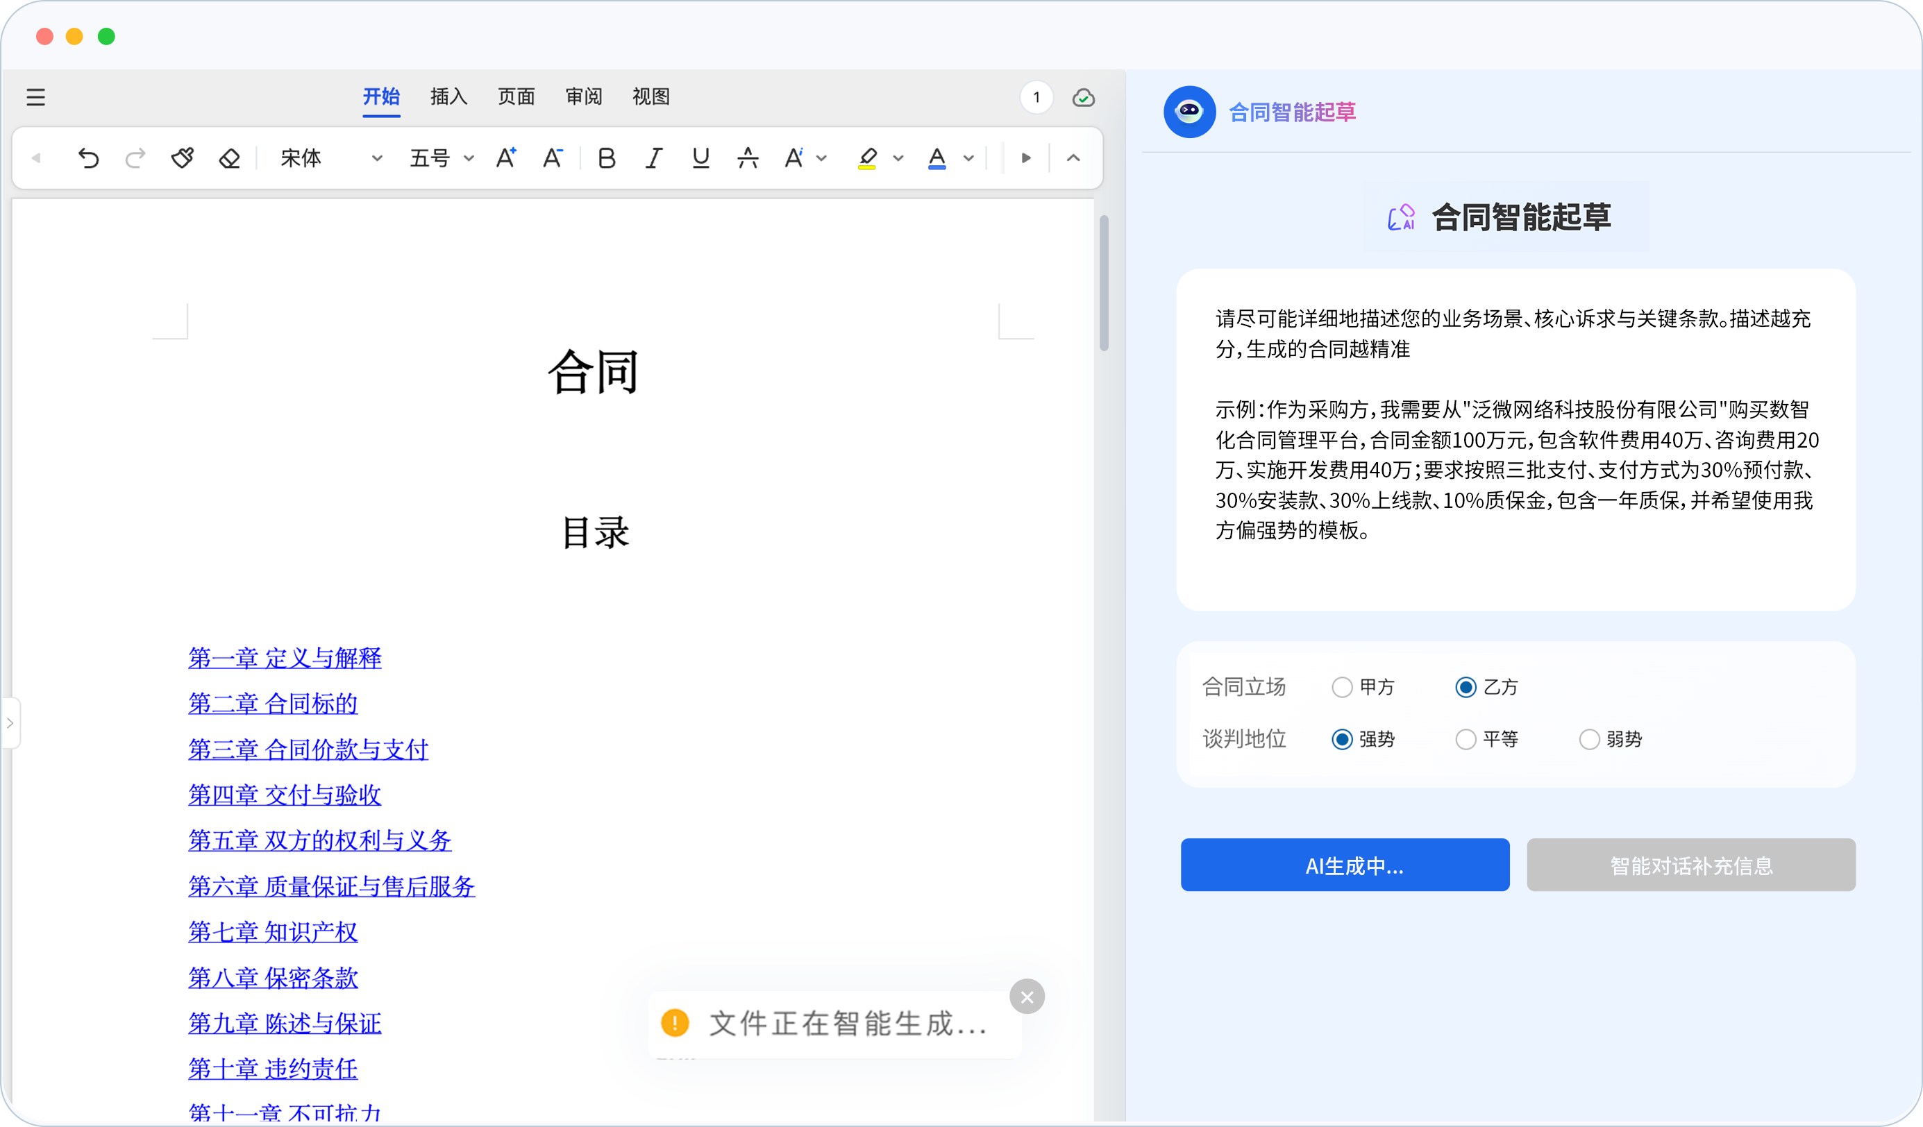Open link 第三章 合同价款与支付
1923x1127 pixels.
point(308,749)
